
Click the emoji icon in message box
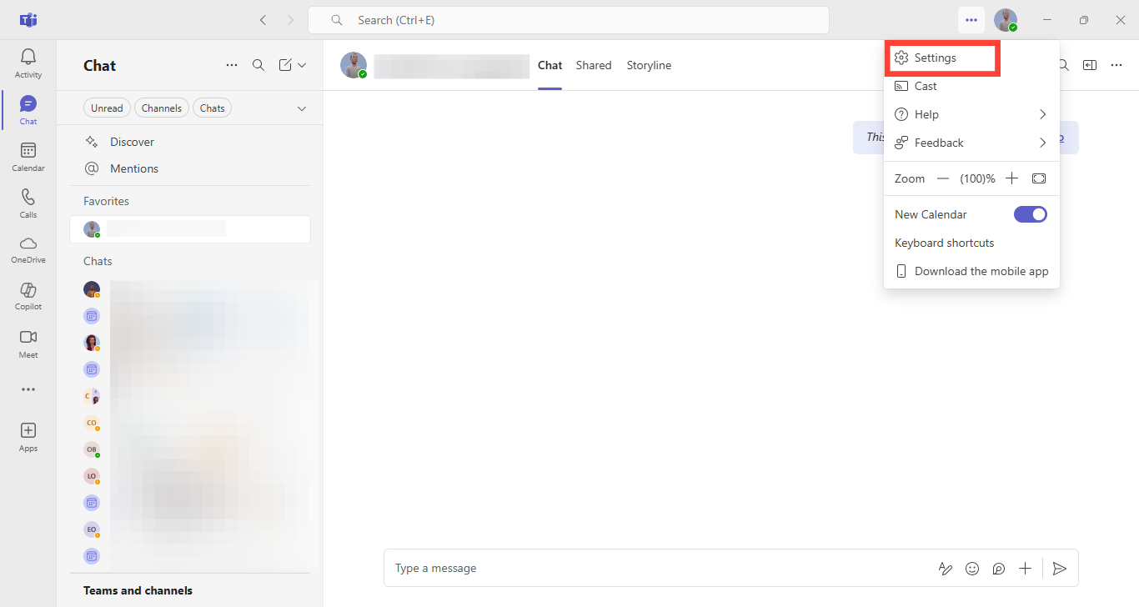972,569
